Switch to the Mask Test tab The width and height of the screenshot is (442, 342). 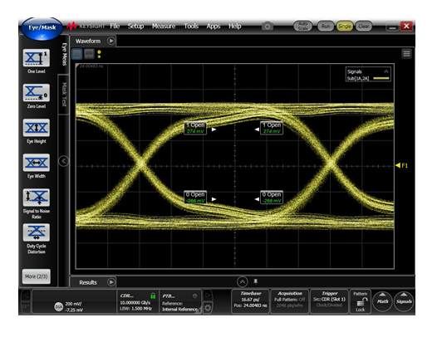tap(64, 95)
